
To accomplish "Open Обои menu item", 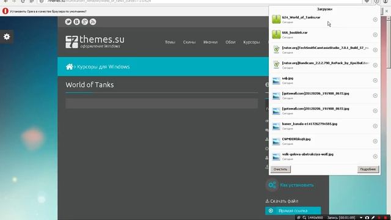I will click(x=230, y=42).
